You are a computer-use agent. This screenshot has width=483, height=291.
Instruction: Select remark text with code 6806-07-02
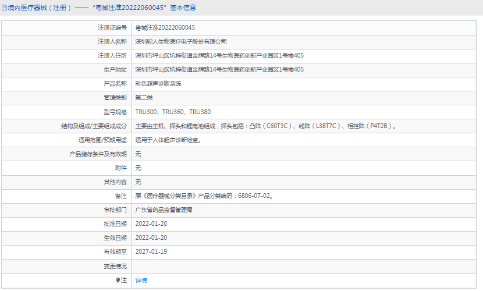coord(204,196)
